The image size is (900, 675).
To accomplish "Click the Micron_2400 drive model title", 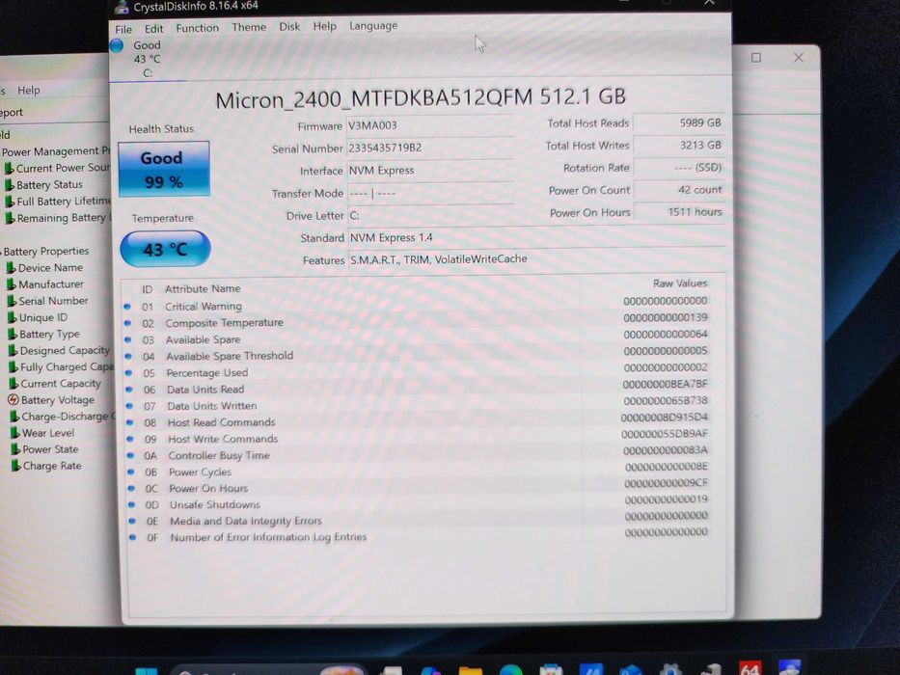I will [x=421, y=98].
